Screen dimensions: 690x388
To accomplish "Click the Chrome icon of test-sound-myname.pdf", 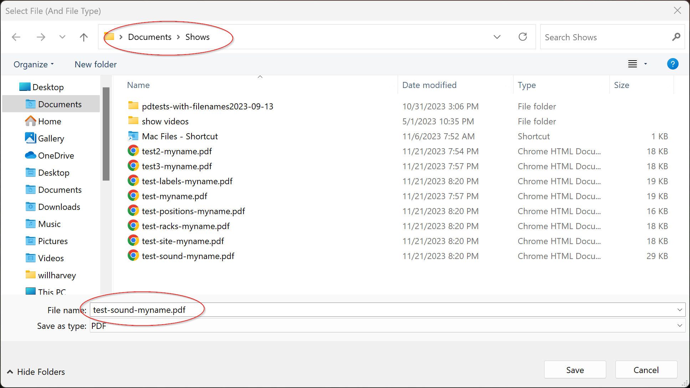I will point(133,256).
